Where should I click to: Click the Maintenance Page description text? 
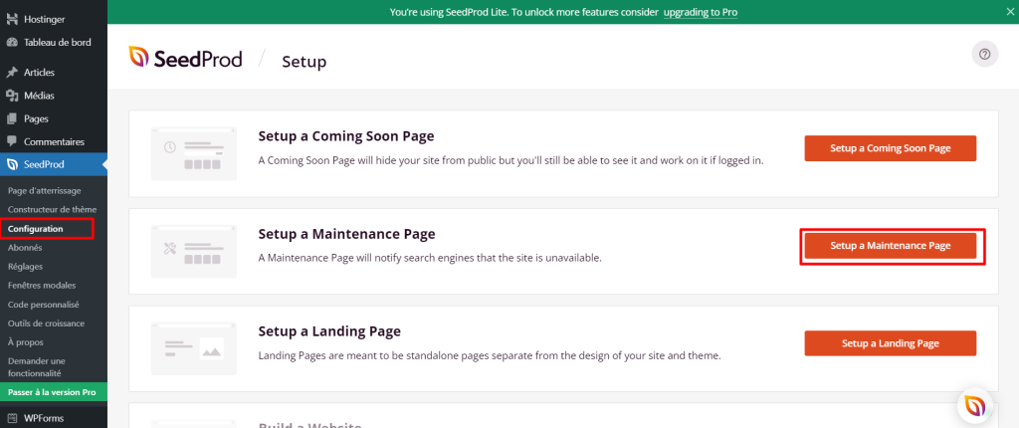pyautogui.click(x=430, y=258)
